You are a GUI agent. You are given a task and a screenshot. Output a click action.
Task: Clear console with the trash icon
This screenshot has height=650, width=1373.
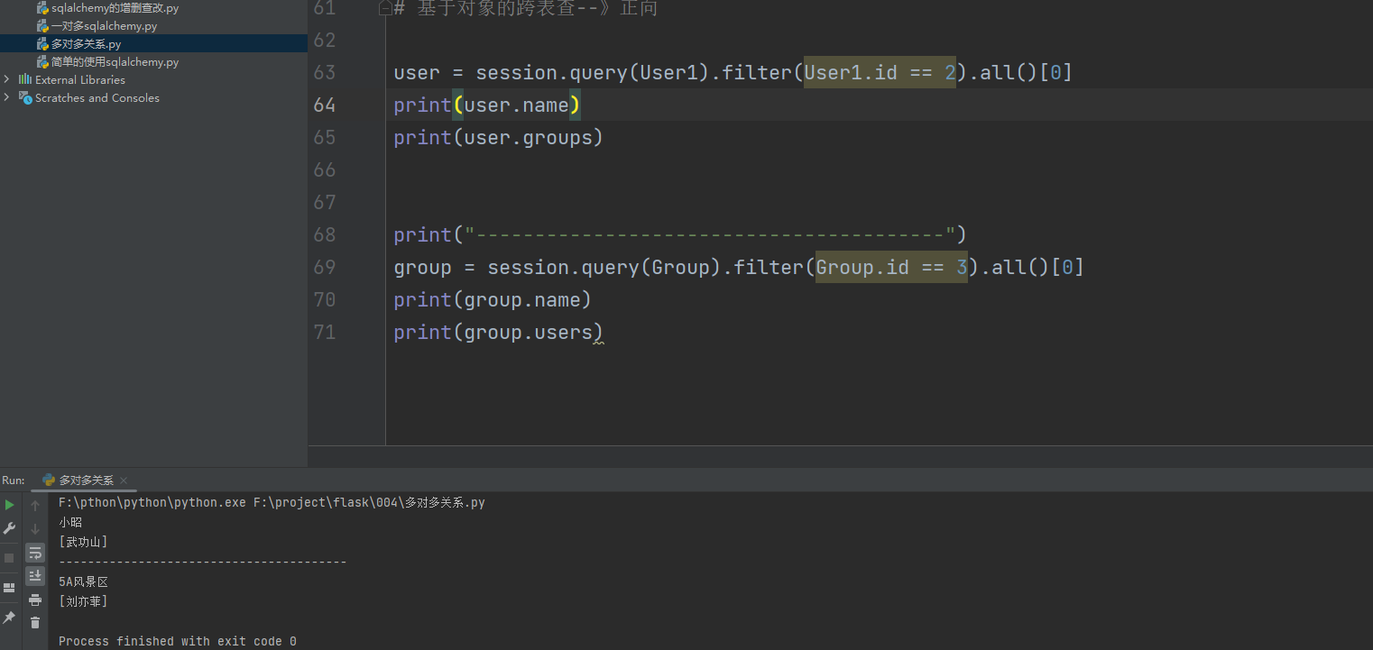35,622
